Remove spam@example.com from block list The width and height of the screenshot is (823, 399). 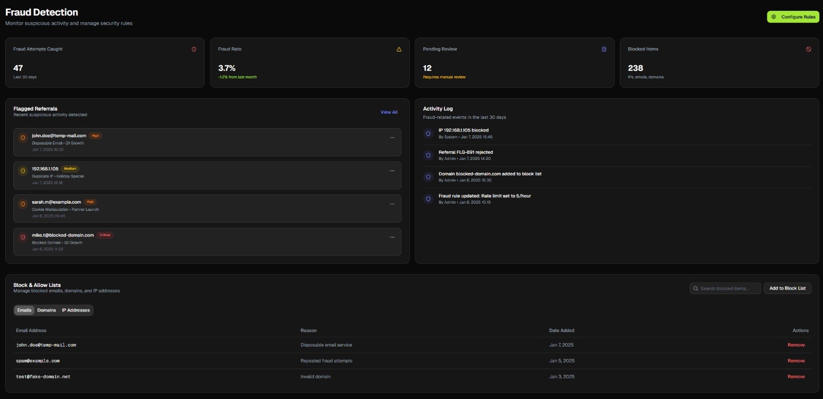pos(796,361)
